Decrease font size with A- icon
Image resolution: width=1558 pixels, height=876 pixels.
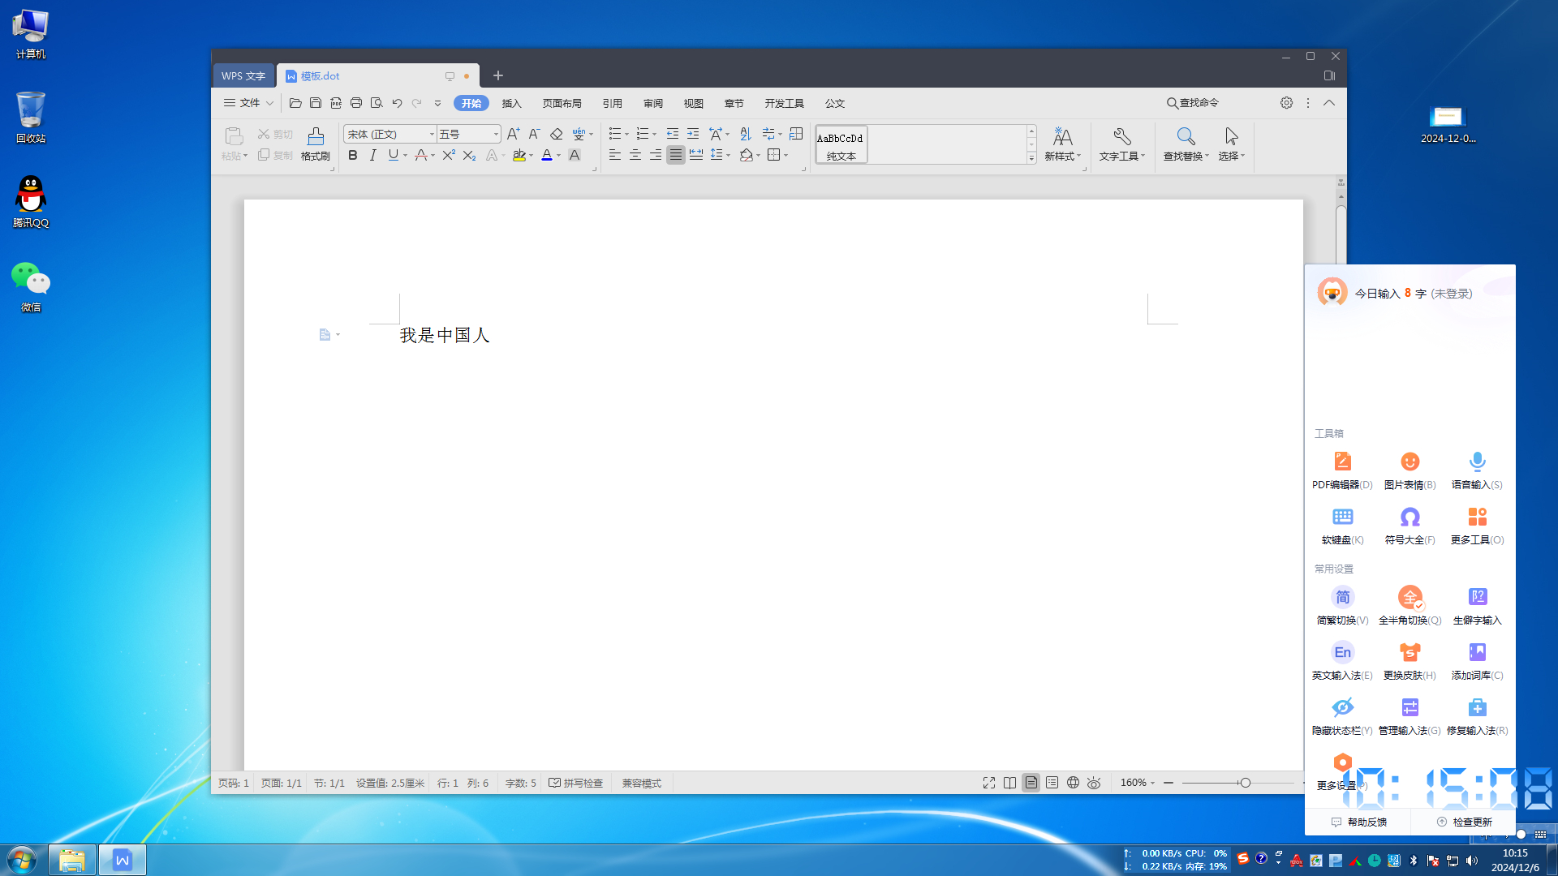pos(534,134)
